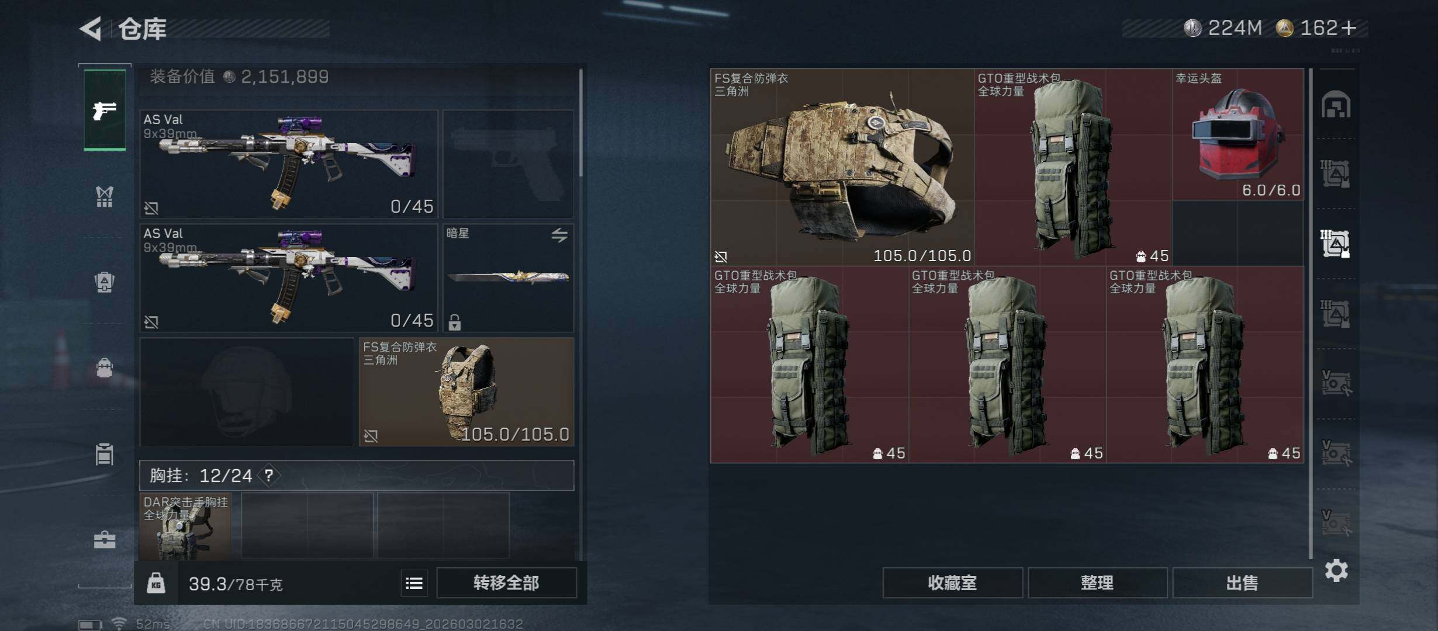Click the 转移全部 button
The height and width of the screenshot is (631, 1438).
point(506,583)
